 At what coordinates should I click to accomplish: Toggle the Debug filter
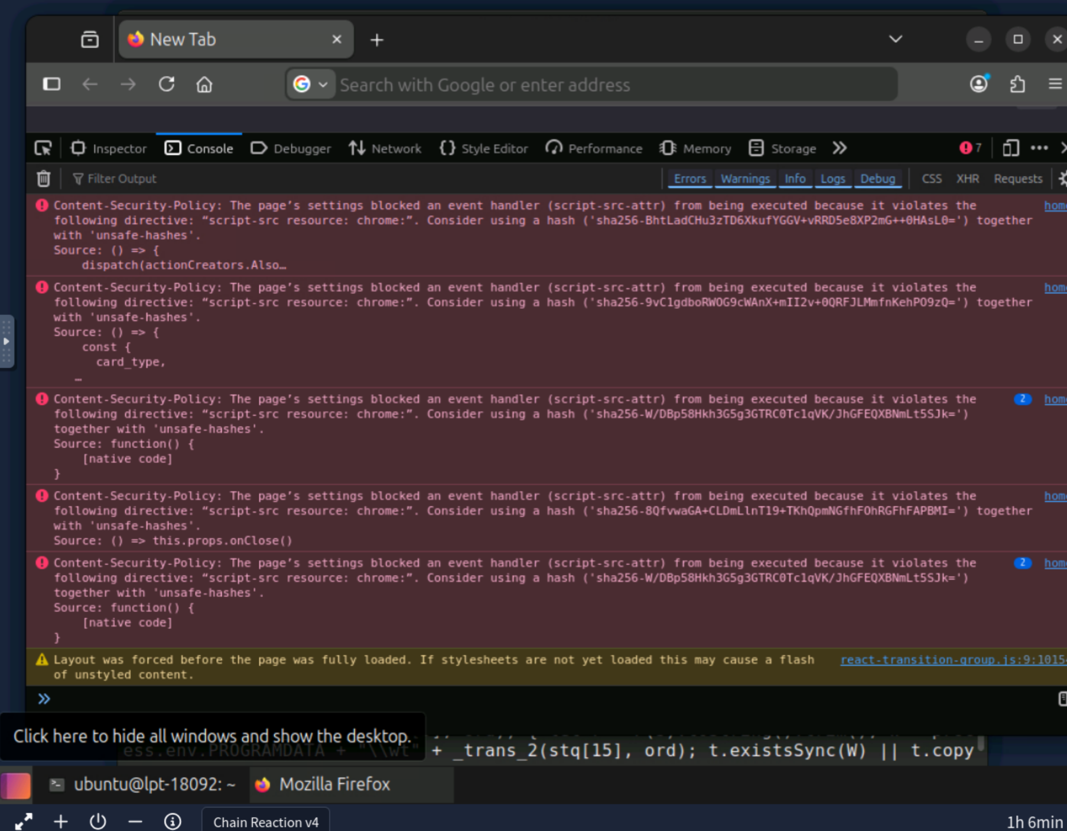click(x=877, y=178)
